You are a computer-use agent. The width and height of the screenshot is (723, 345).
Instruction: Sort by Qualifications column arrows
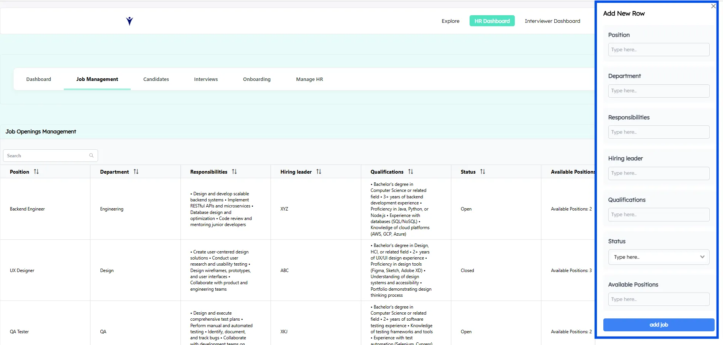(411, 172)
